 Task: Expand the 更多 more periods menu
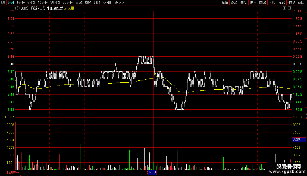point(120,2)
